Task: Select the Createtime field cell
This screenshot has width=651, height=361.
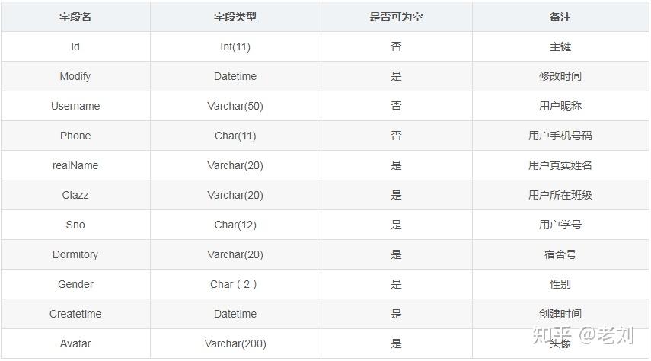Action: tap(75, 314)
